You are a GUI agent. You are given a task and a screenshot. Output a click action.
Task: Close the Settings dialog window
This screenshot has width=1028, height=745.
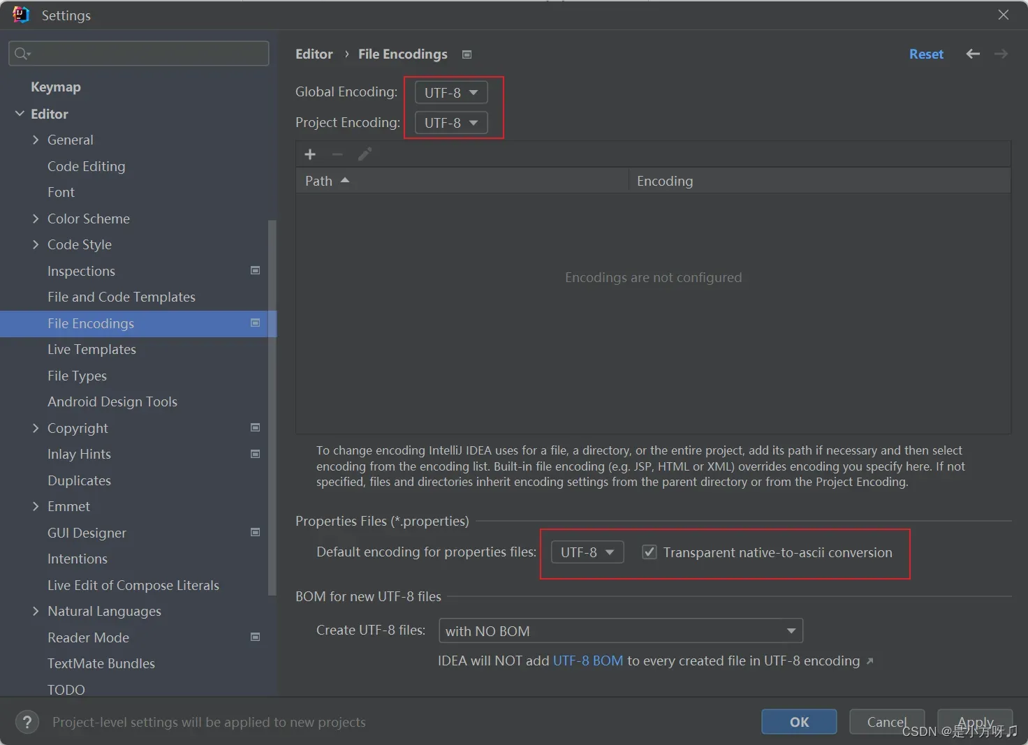pos(1004,15)
